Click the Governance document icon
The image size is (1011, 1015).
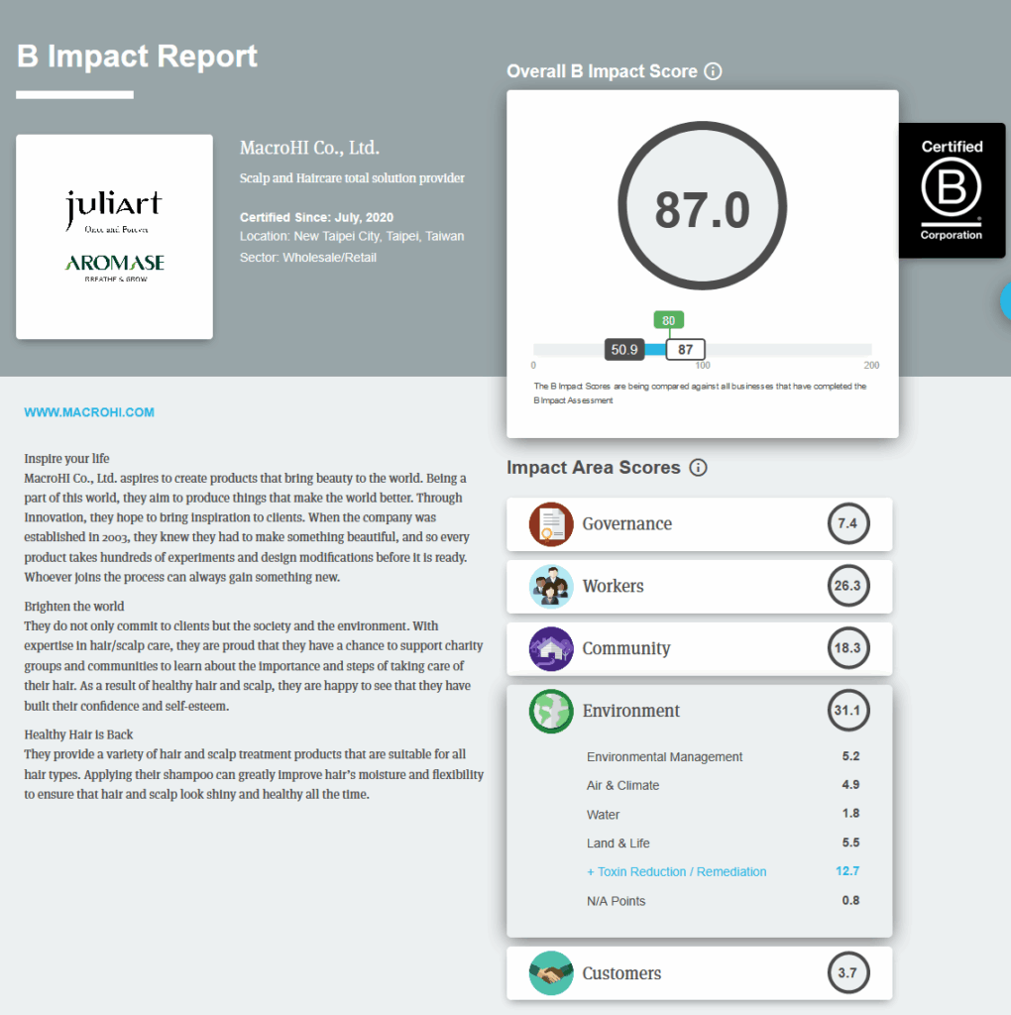(551, 524)
